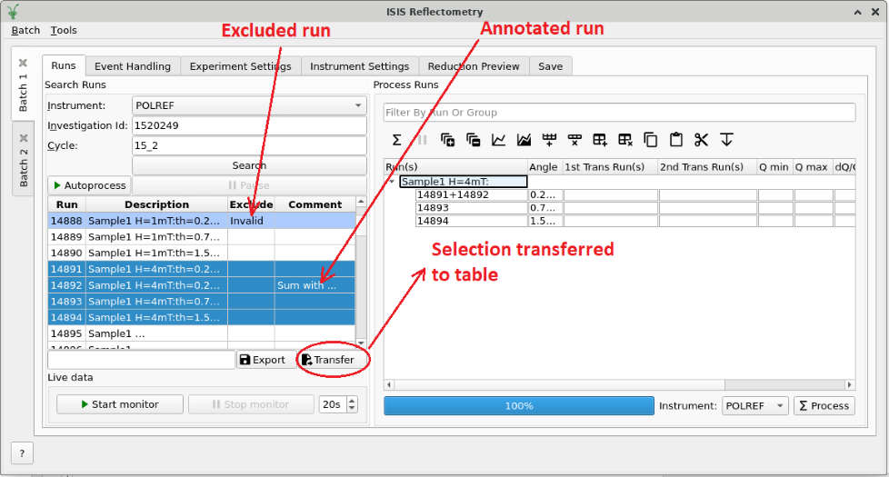Collapse the Sample1 H=4mT group
This screenshot has height=477, width=889.
click(393, 182)
